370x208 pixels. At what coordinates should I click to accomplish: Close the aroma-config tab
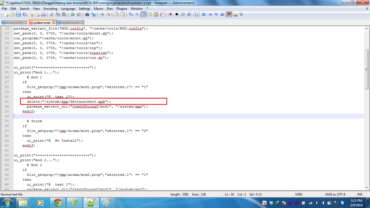[25, 22]
